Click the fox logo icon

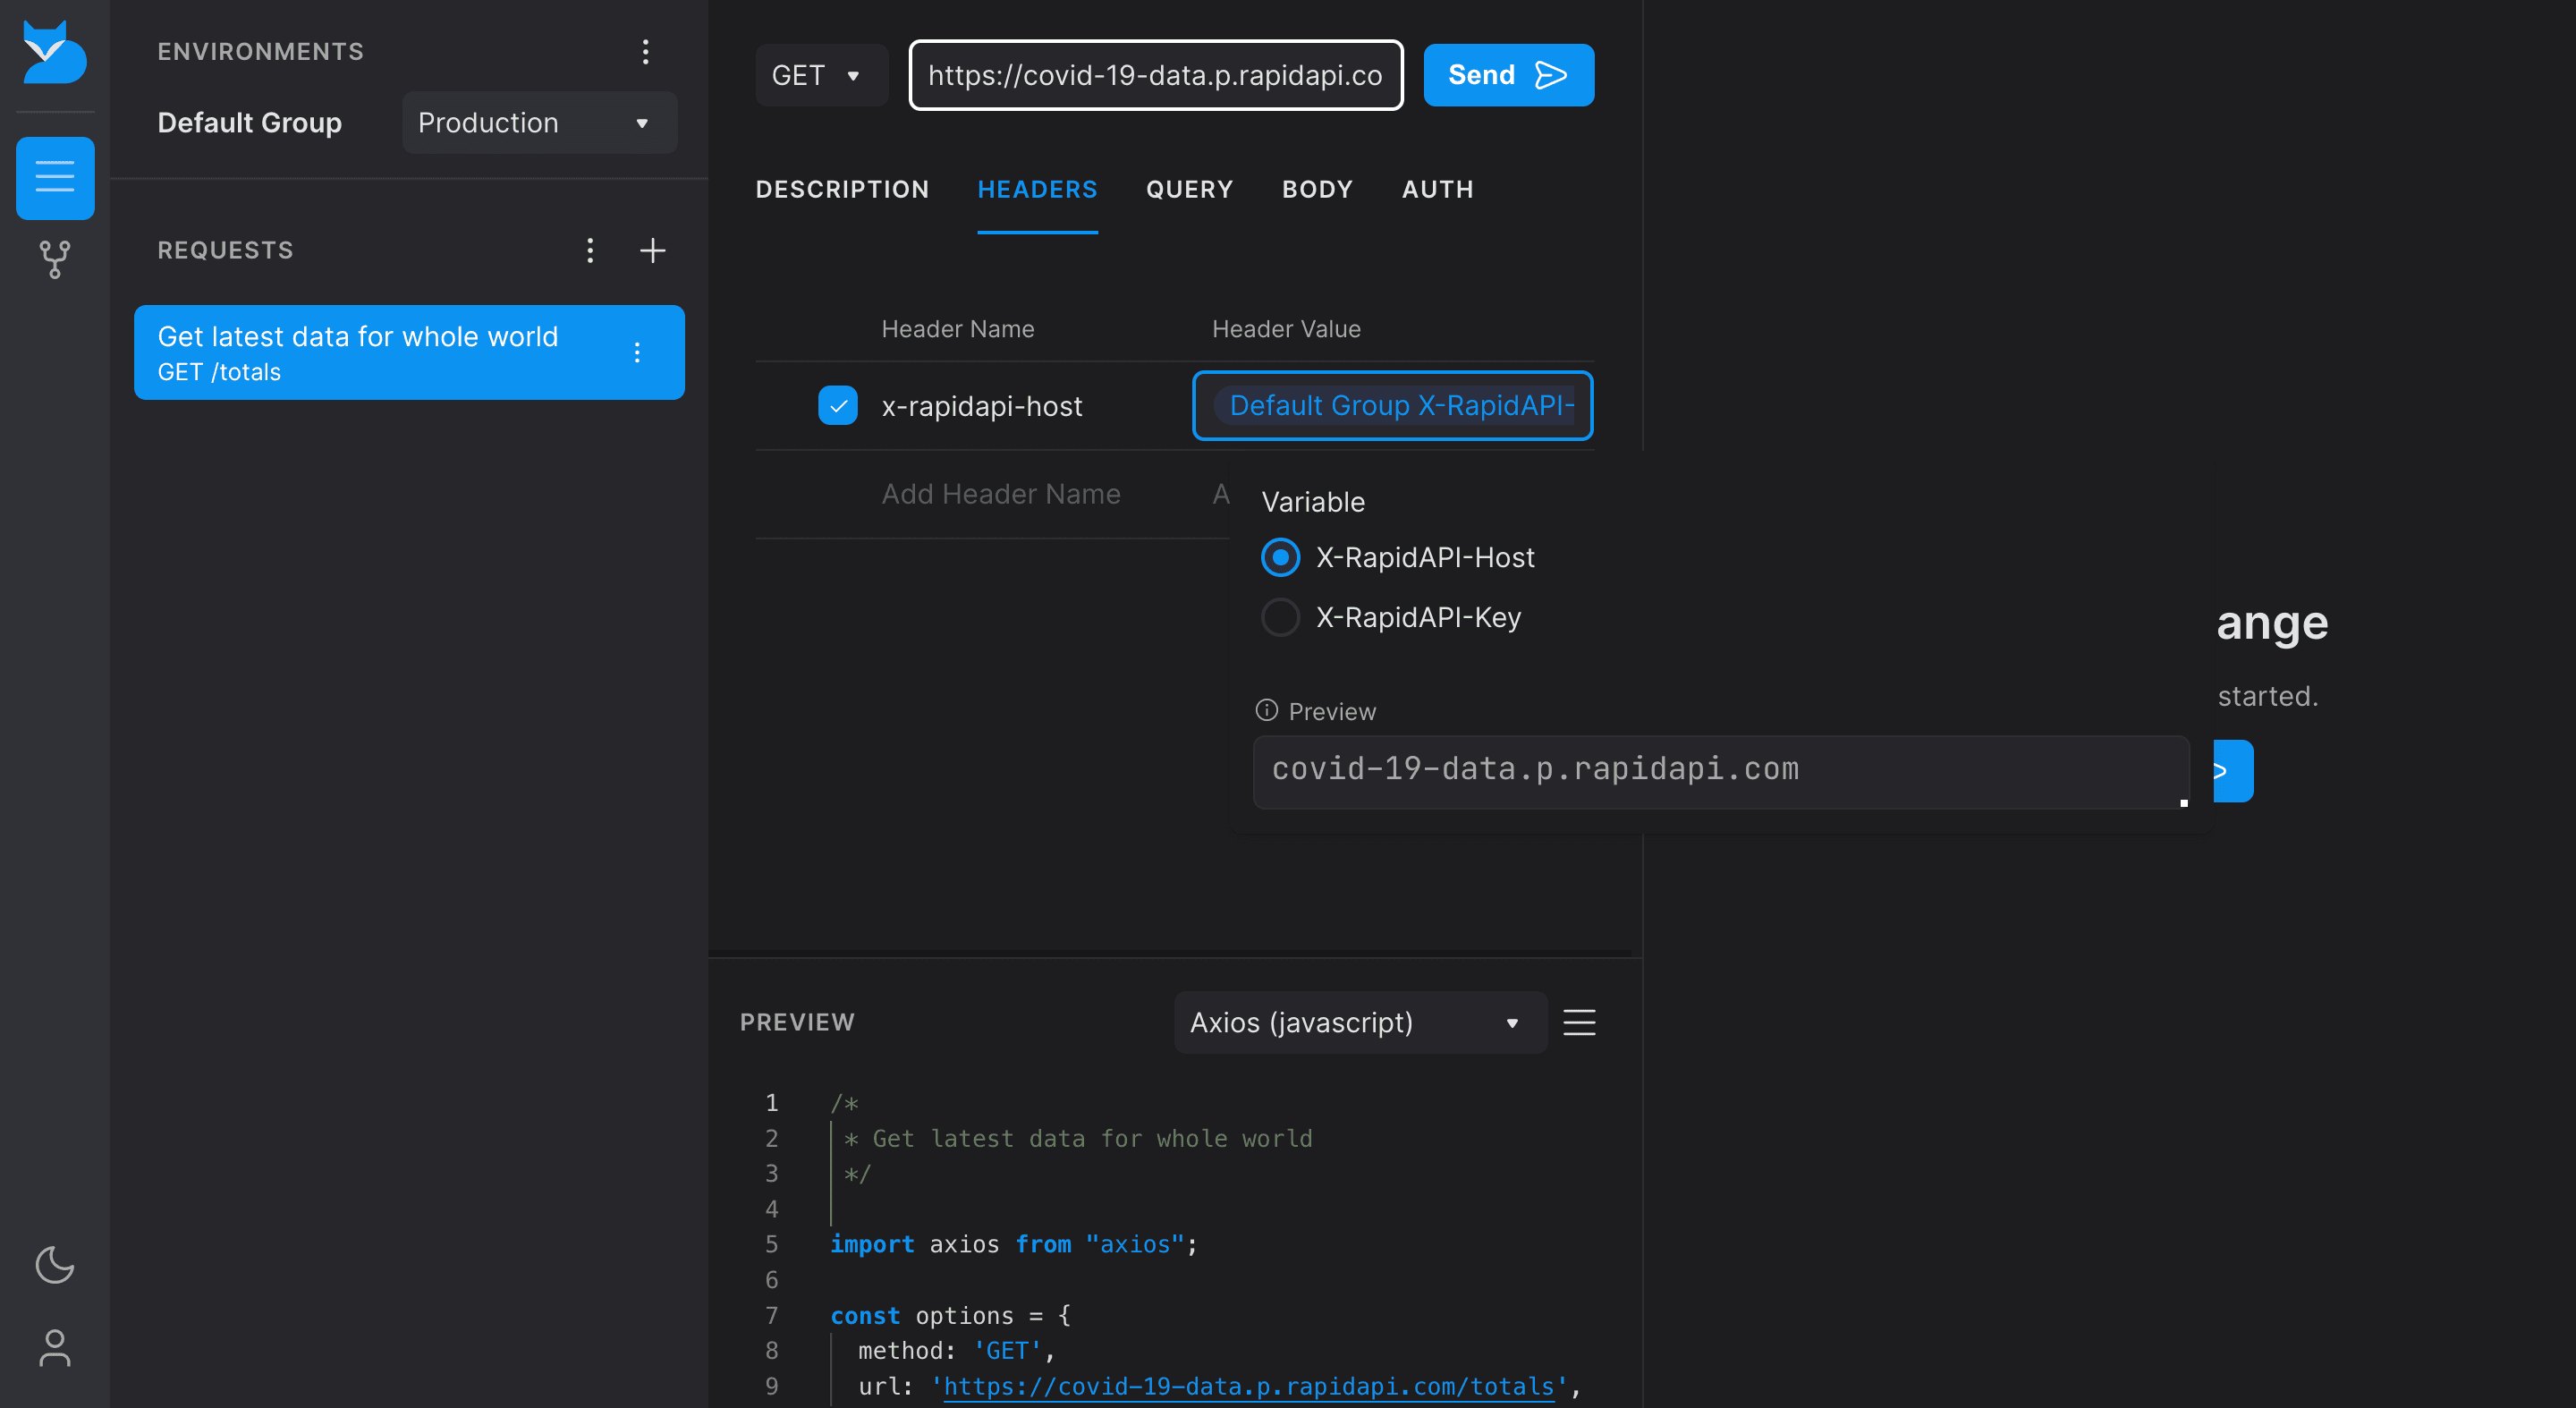[x=54, y=52]
